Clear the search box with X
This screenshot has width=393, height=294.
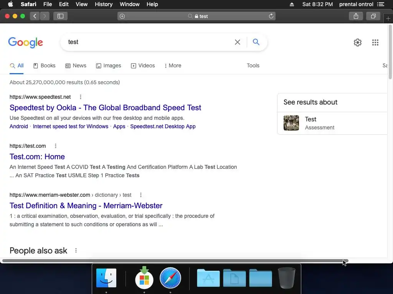[237, 42]
